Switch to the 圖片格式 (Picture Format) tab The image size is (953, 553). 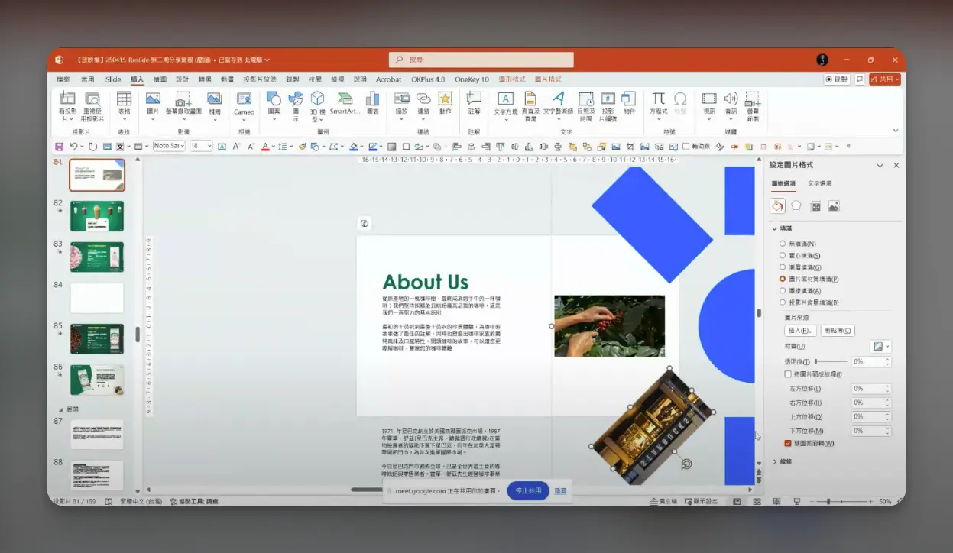click(547, 79)
